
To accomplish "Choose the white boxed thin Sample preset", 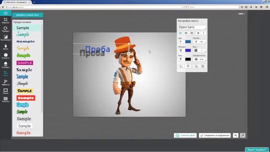I will 24,126.
